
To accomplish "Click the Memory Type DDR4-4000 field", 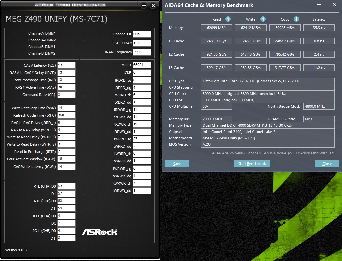I will pyautogui.click(x=268, y=125).
